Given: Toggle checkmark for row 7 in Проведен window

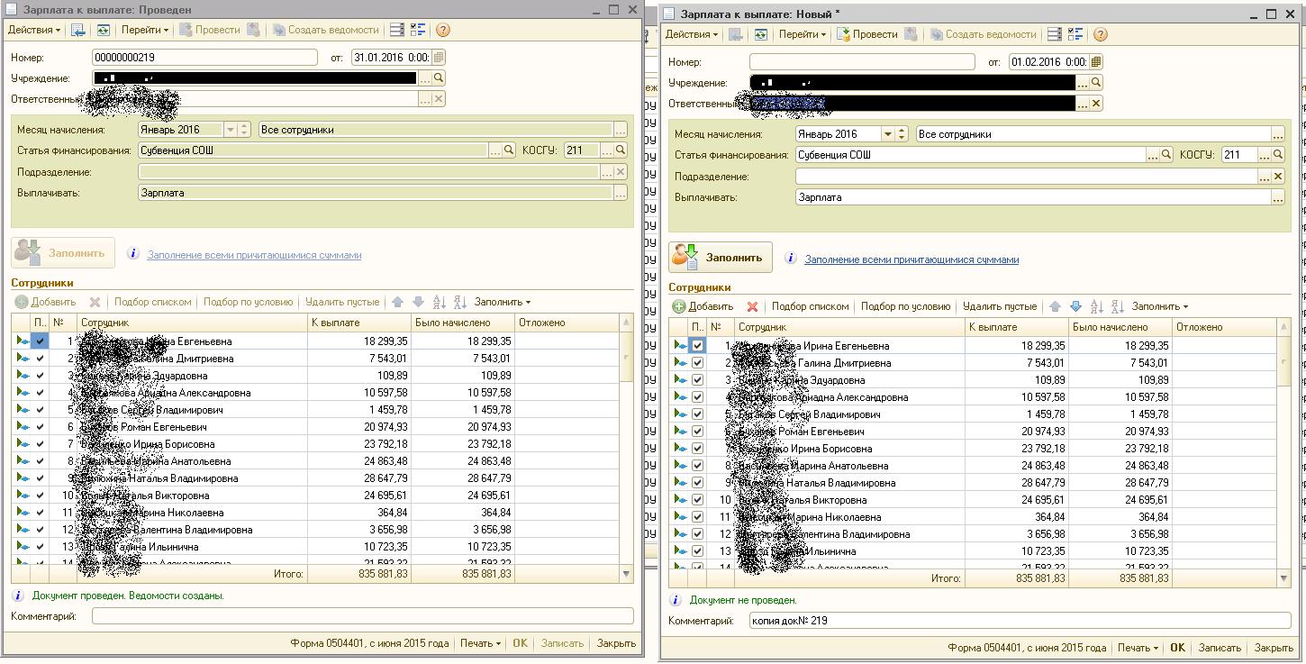Looking at the screenshot, I should (x=40, y=444).
